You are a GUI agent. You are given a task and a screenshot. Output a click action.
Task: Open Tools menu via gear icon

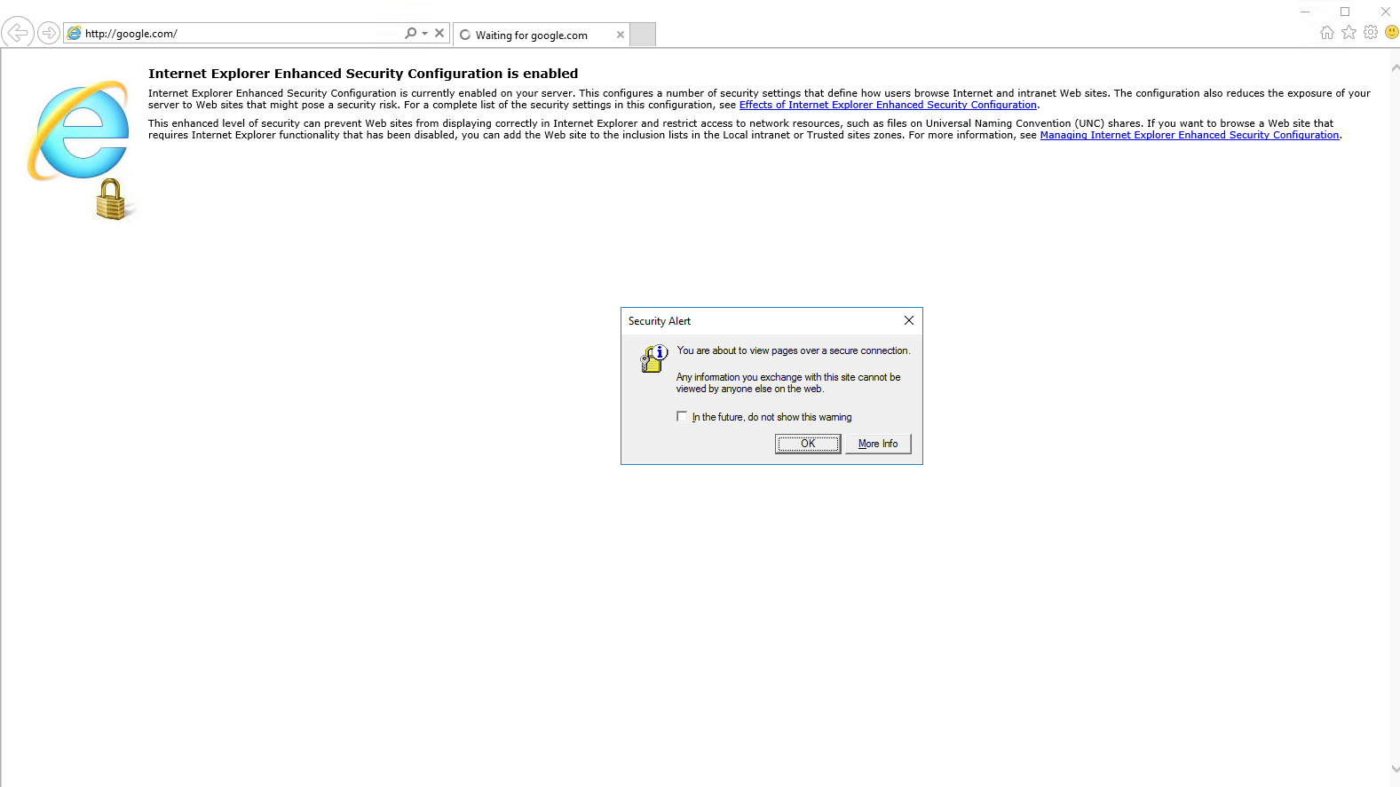[x=1371, y=33]
